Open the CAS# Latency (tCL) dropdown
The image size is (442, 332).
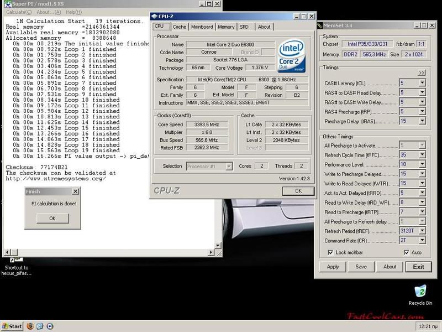(422, 82)
